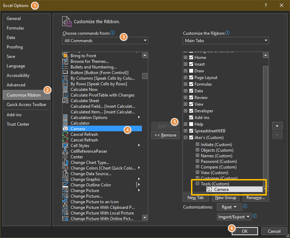
Task: Select Change Picture With Clipboard icon
Action: pos(65,207)
